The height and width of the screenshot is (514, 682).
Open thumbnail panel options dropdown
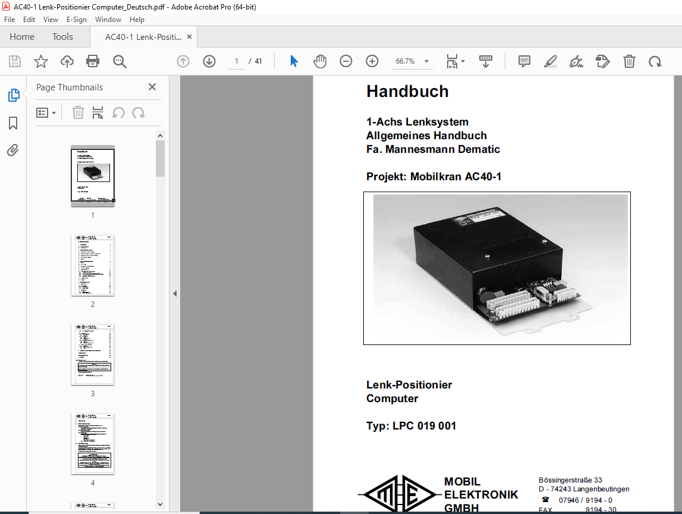(46, 113)
